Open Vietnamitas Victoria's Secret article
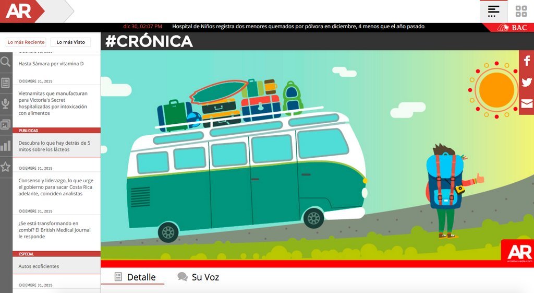This screenshot has height=293, width=534. (53, 103)
